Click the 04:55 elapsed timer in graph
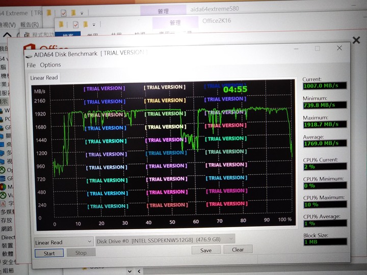The image size is (367, 275). click(x=235, y=89)
